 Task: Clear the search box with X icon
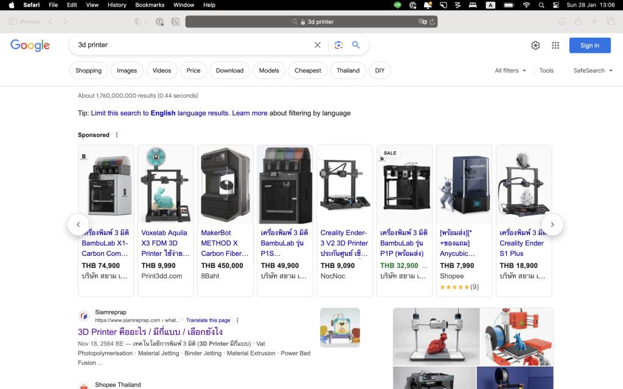[317, 45]
